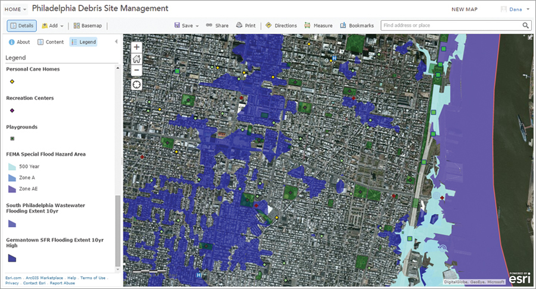This screenshot has width=536, height=289.
Task: Click the hospital H marker at map bottom
Action: tap(198, 275)
